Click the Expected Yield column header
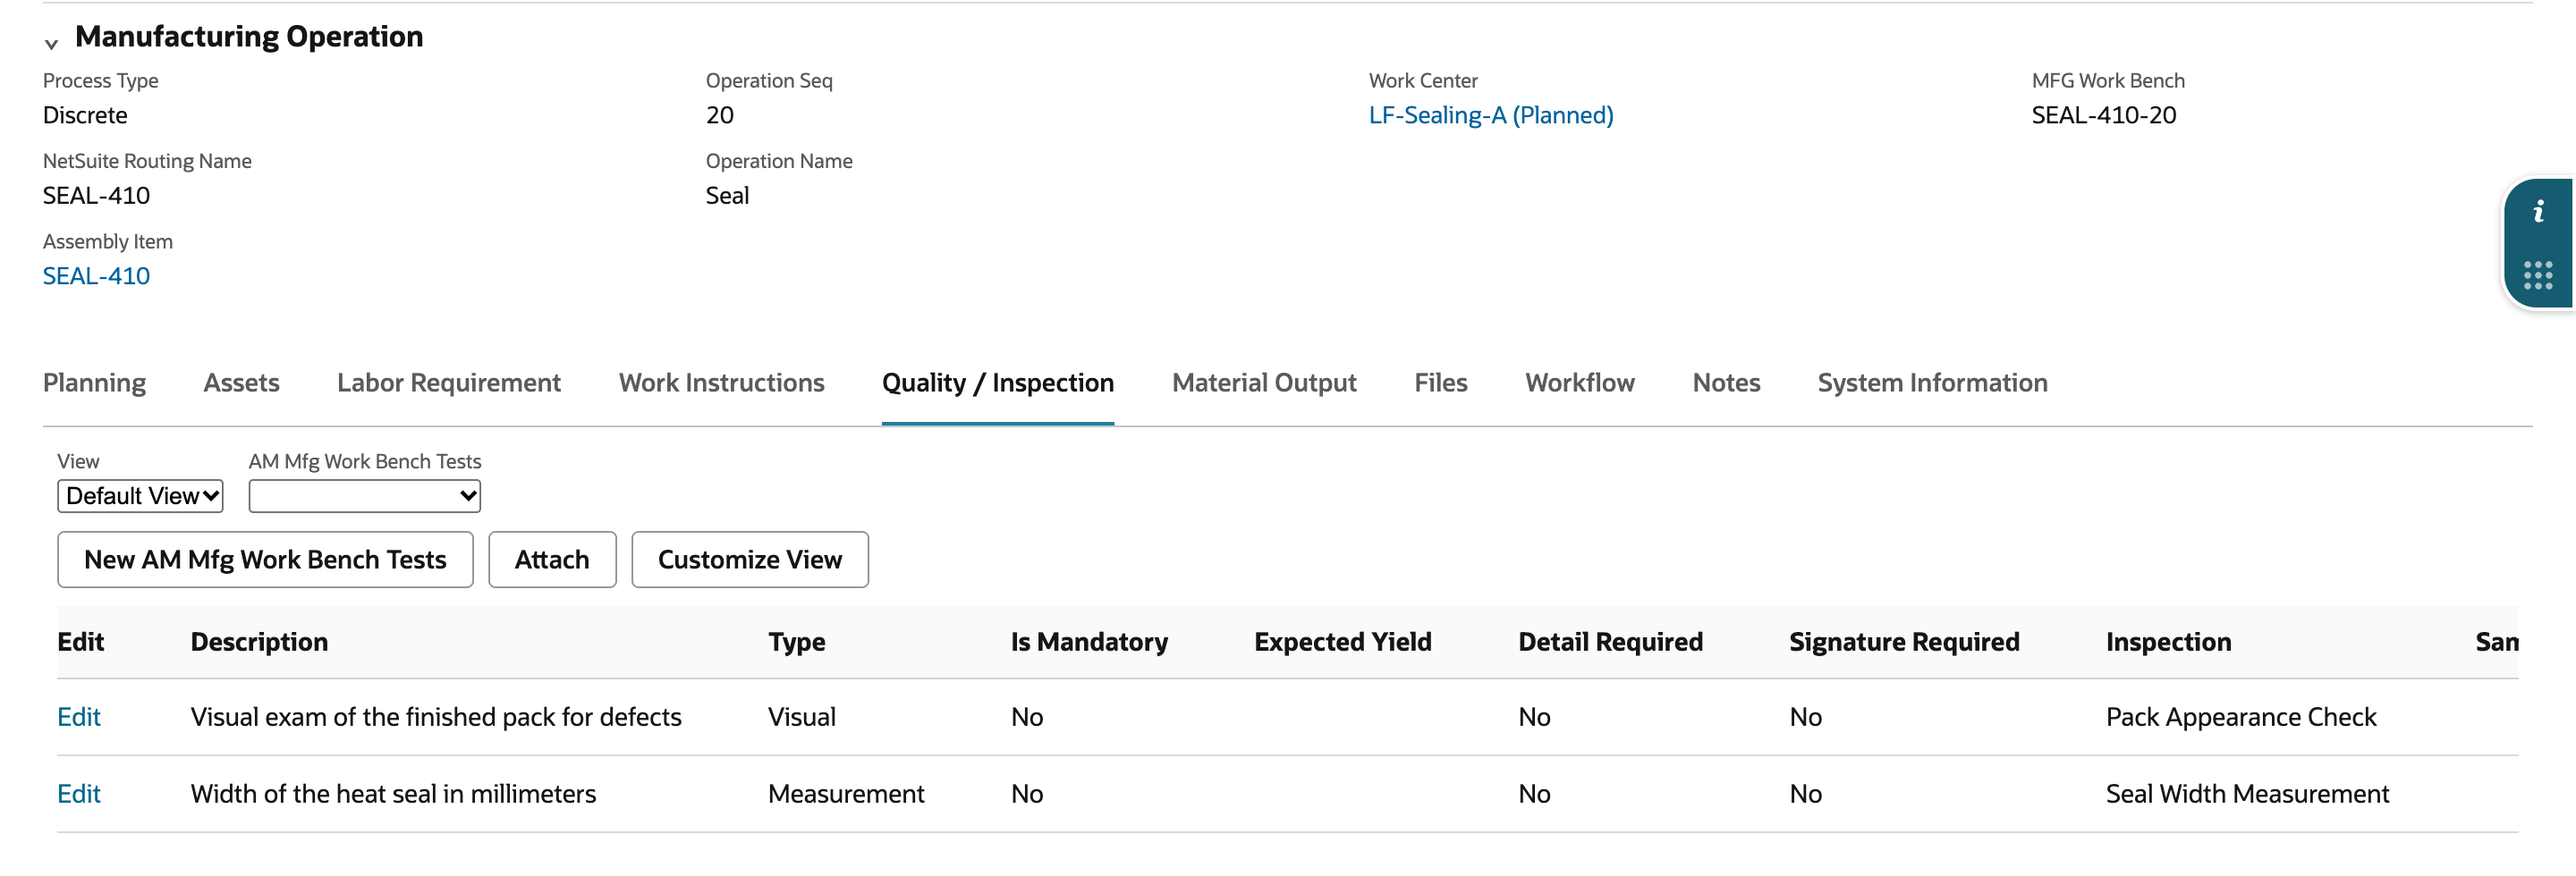This screenshot has width=2576, height=876. click(x=1343, y=641)
